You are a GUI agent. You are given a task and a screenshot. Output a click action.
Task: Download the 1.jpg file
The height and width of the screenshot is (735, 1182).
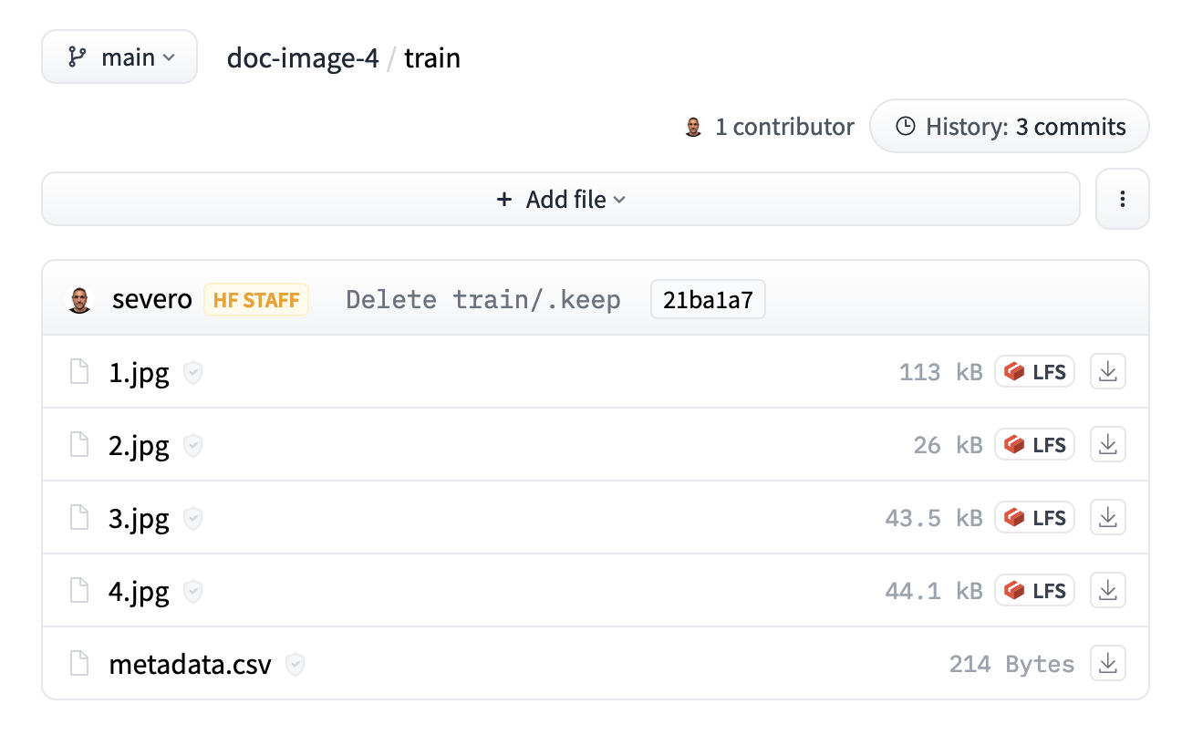[1108, 372]
